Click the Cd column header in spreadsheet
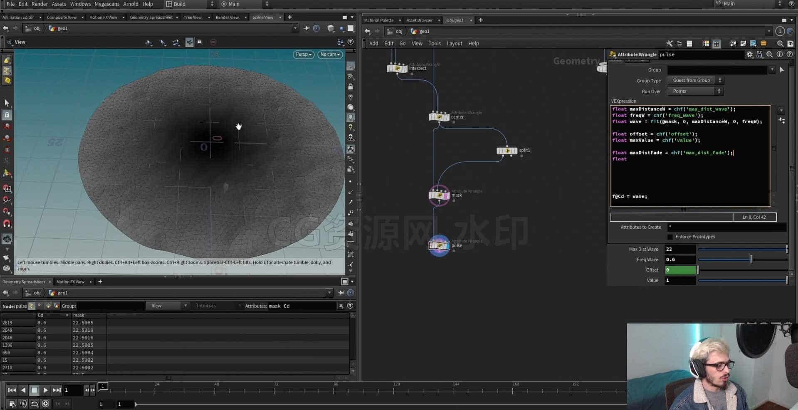Image resolution: width=798 pixels, height=410 pixels. [x=53, y=315]
